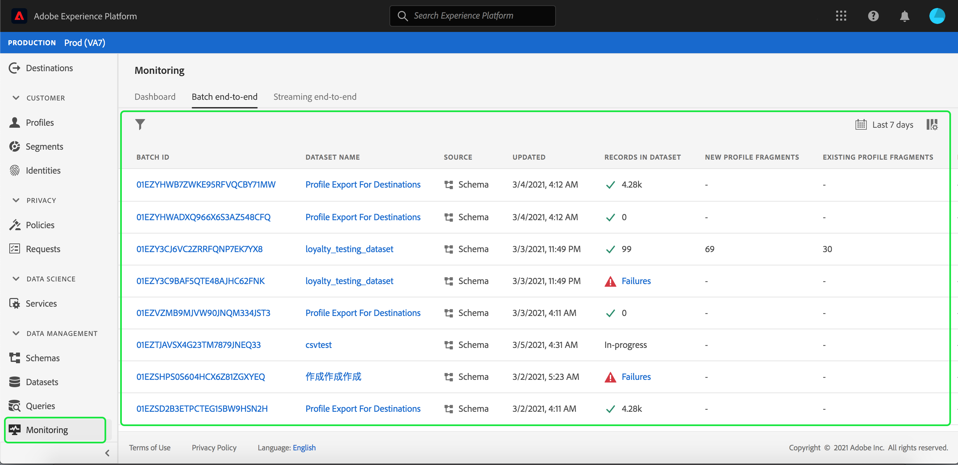Open column settings icon
The width and height of the screenshot is (958, 465).
(932, 124)
